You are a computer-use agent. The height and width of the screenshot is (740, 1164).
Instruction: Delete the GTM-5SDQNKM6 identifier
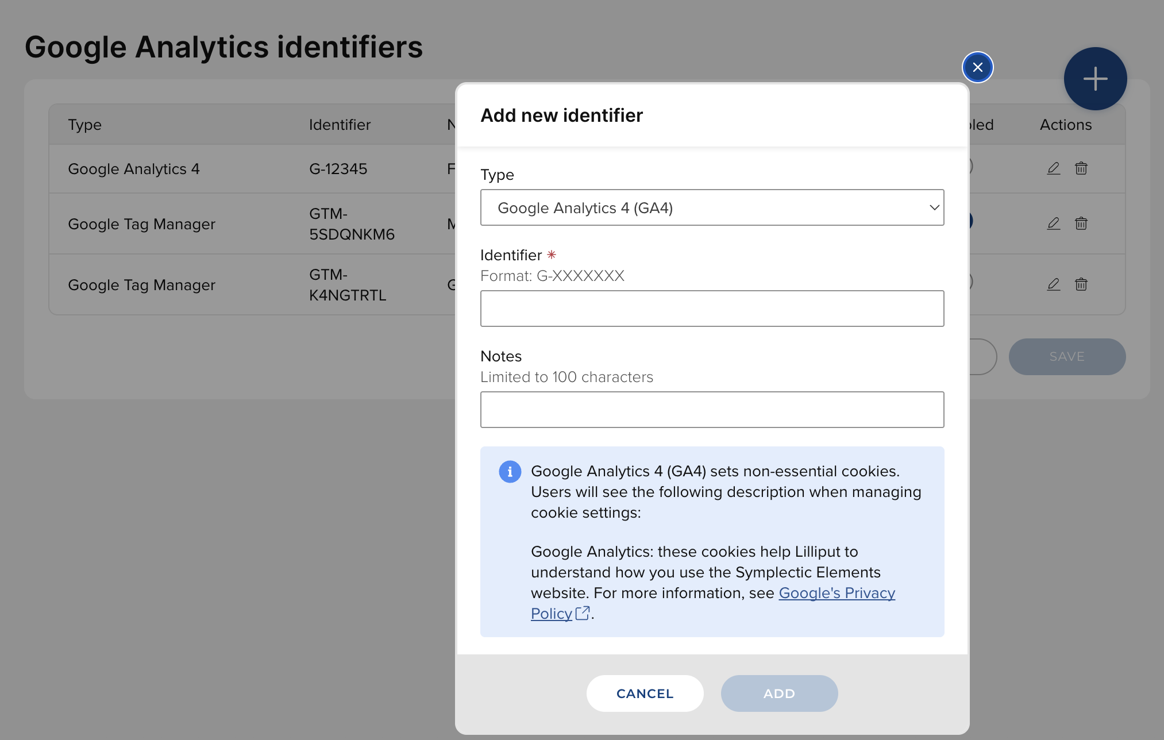point(1081,223)
